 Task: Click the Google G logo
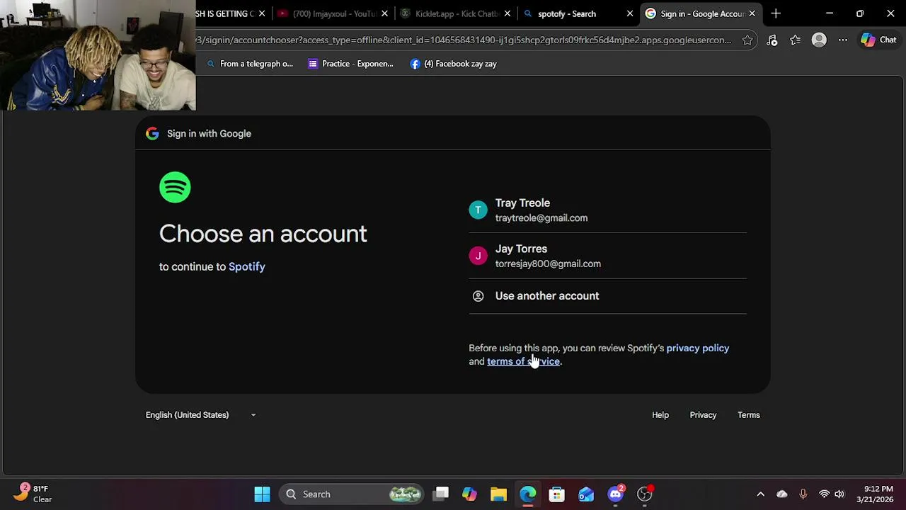tap(152, 133)
